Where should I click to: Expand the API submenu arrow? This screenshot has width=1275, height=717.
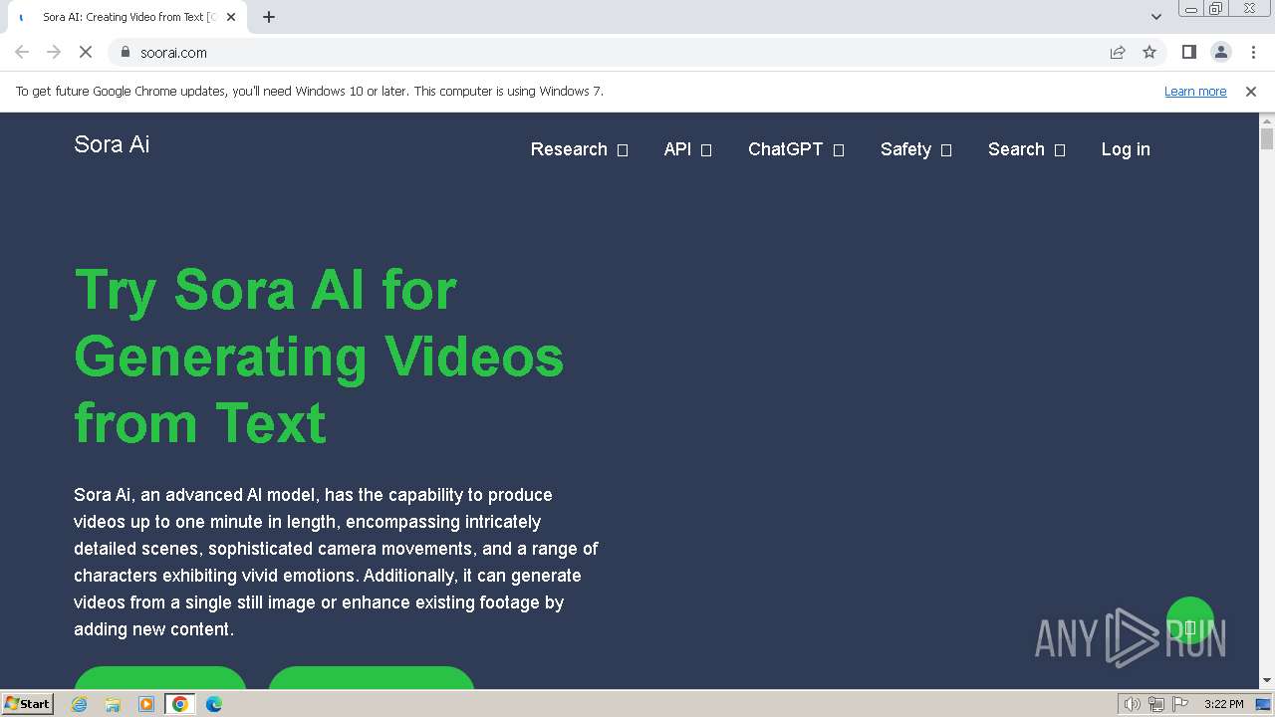(x=706, y=150)
